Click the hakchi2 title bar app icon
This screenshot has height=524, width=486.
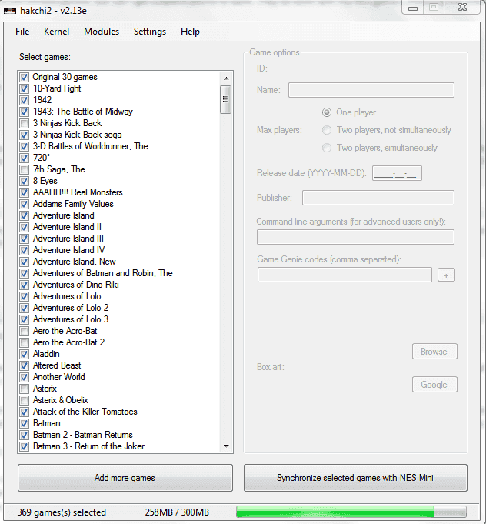coord(10,11)
